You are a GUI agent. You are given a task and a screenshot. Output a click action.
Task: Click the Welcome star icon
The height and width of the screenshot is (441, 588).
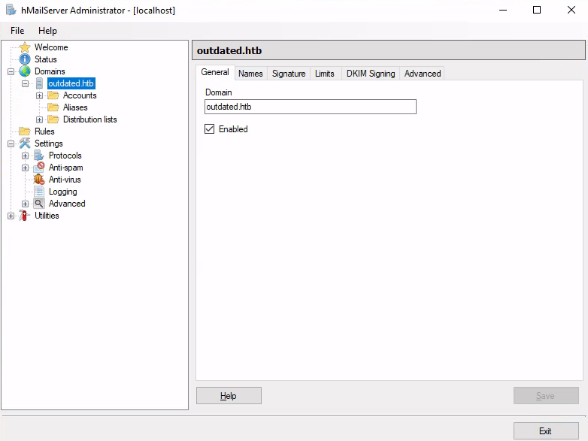point(25,47)
